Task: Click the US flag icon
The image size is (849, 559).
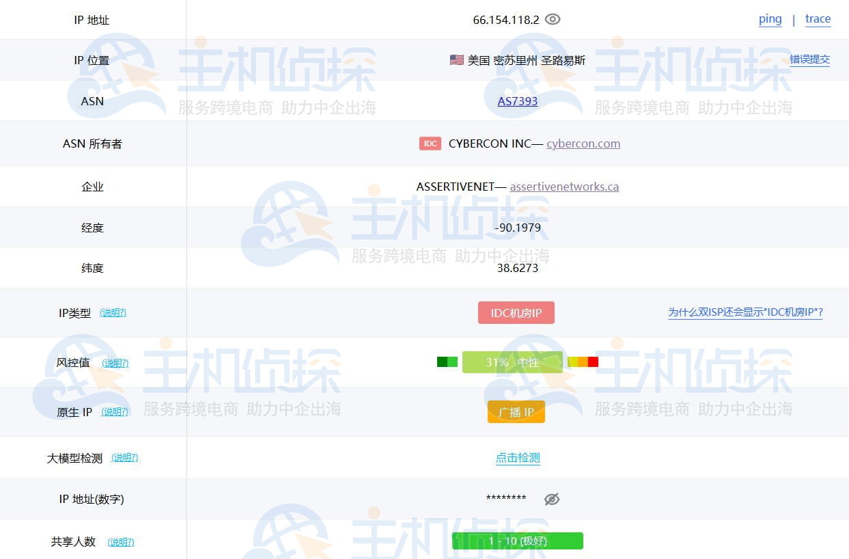Action: 457,60
